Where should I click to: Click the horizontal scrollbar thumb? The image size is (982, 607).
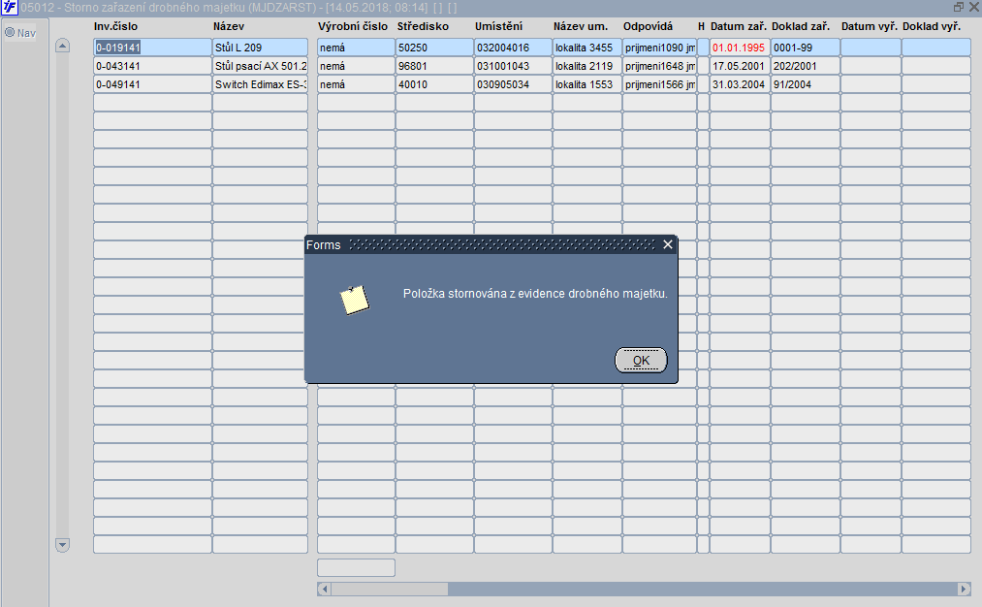click(x=390, y=589)
